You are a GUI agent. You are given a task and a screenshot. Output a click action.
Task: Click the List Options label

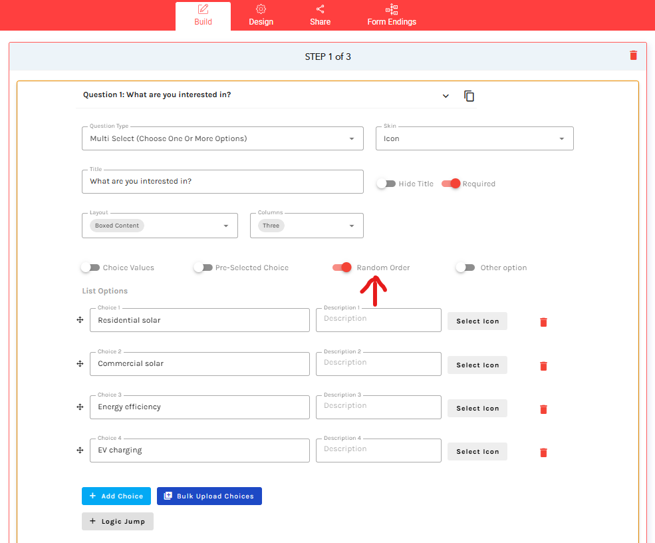(x=105, y=291)
